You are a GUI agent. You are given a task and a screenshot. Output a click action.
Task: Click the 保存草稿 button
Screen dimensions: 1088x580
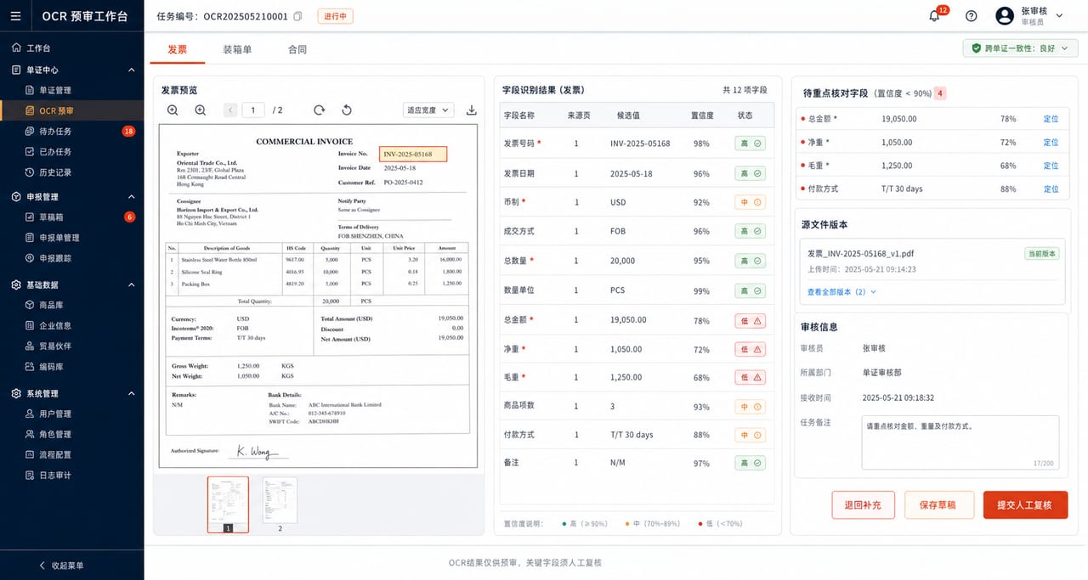[938, 504]
